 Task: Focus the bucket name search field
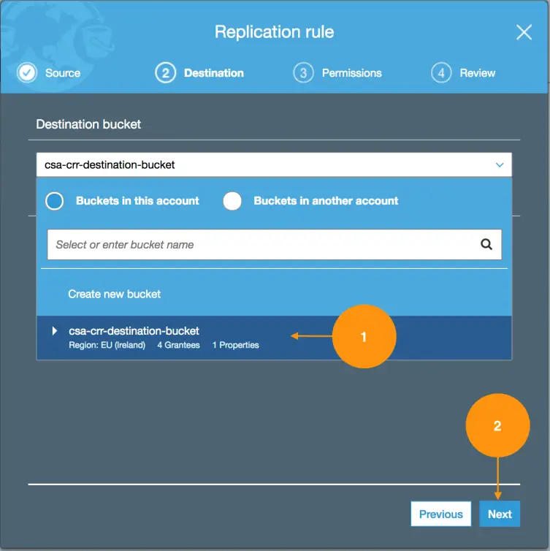(x=275, y=245)
